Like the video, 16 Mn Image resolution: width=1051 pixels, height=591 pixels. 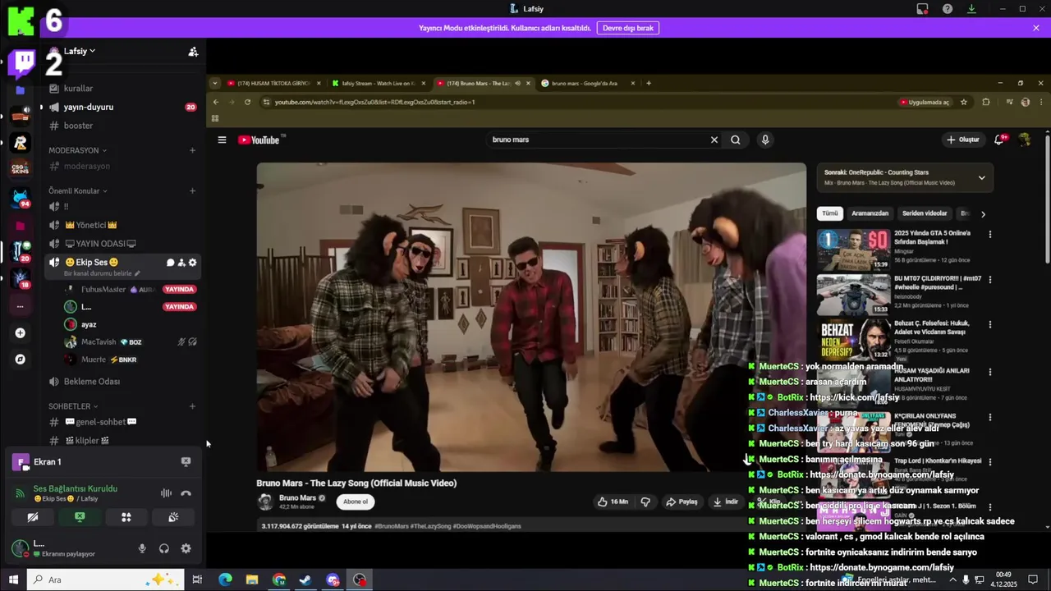coord(613,502)
